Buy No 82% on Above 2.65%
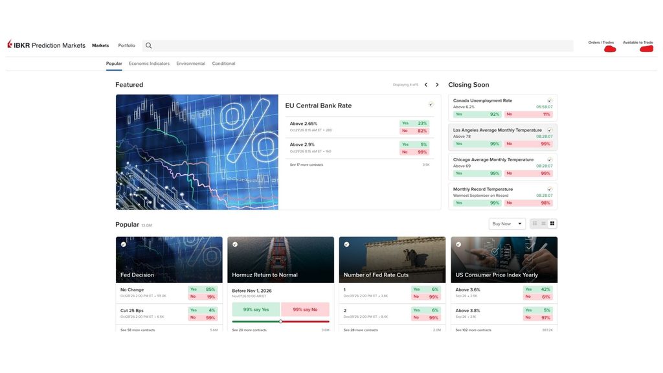Viewport: 663px width, 373px height. [x=414, y=131]
